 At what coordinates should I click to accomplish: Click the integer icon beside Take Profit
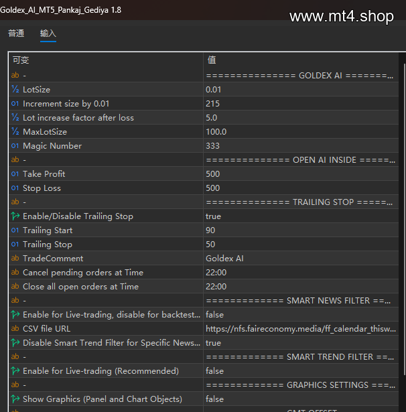coord(15,174)
